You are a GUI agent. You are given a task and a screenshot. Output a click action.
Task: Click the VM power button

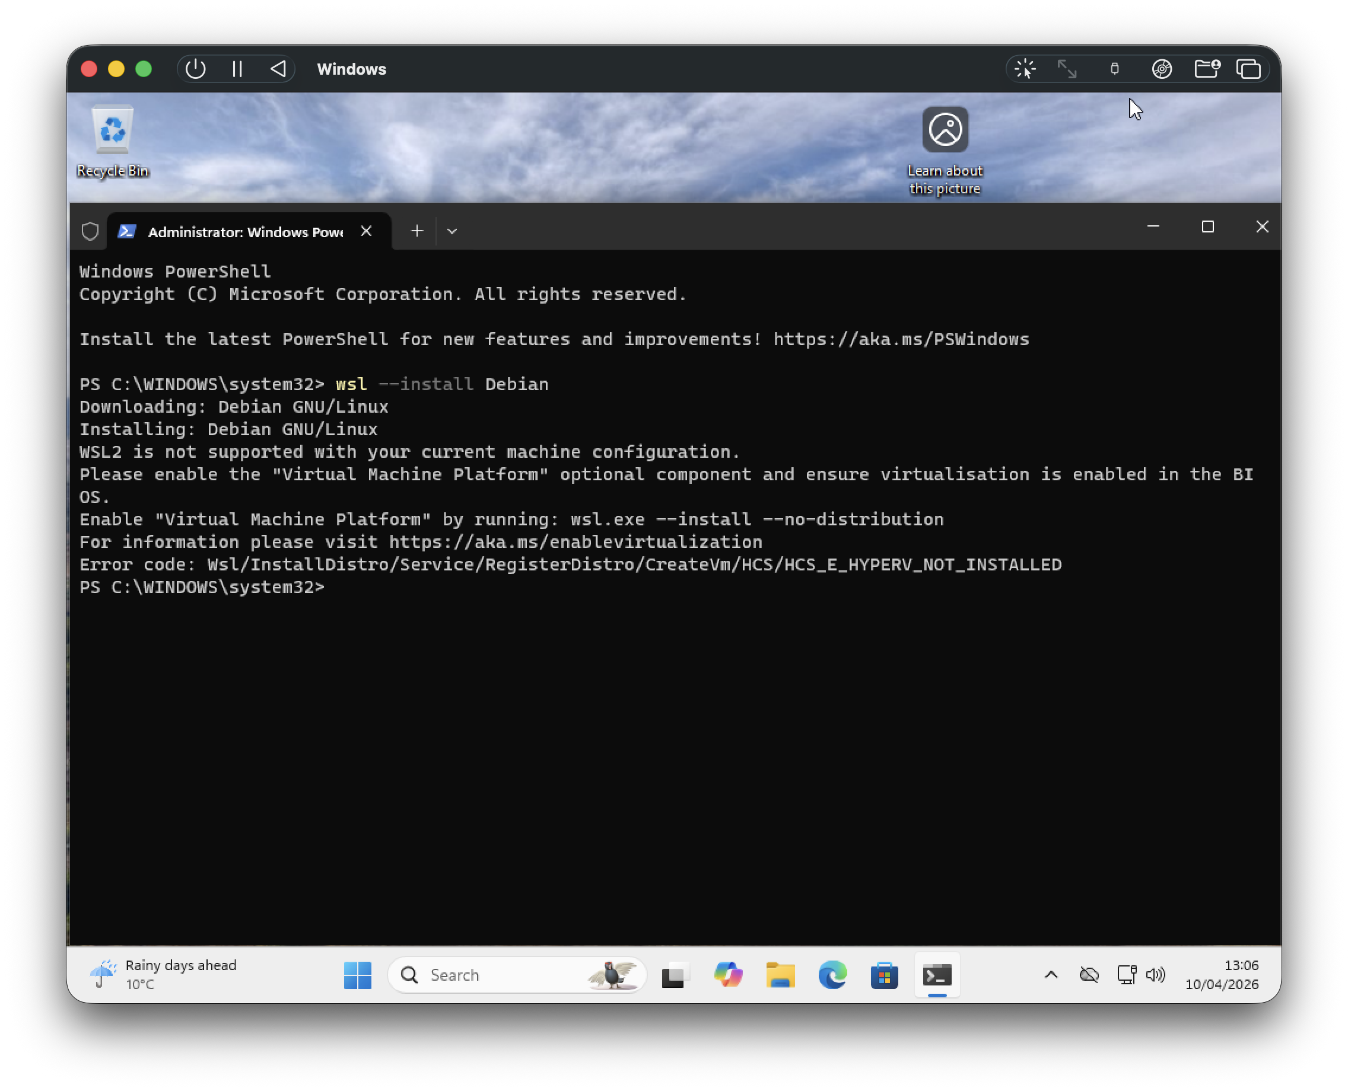tap(196, 69)
